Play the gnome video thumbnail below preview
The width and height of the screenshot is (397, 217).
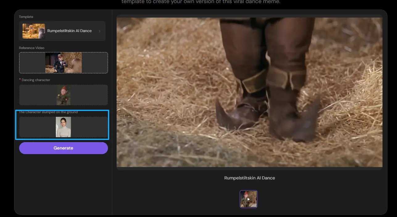[x=249, y=199]
